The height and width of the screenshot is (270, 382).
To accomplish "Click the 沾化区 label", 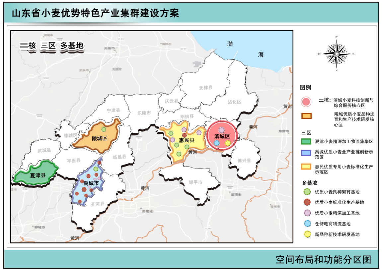I will tap(234, 102).
